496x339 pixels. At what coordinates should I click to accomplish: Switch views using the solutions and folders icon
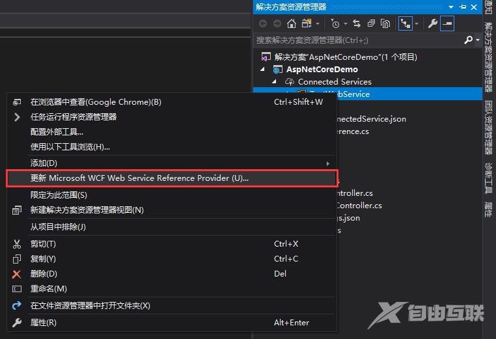tap(307, 23)
